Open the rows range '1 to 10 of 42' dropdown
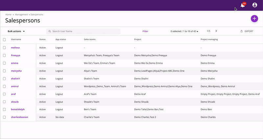Screen dimensions: 263x139 point(185,31)
